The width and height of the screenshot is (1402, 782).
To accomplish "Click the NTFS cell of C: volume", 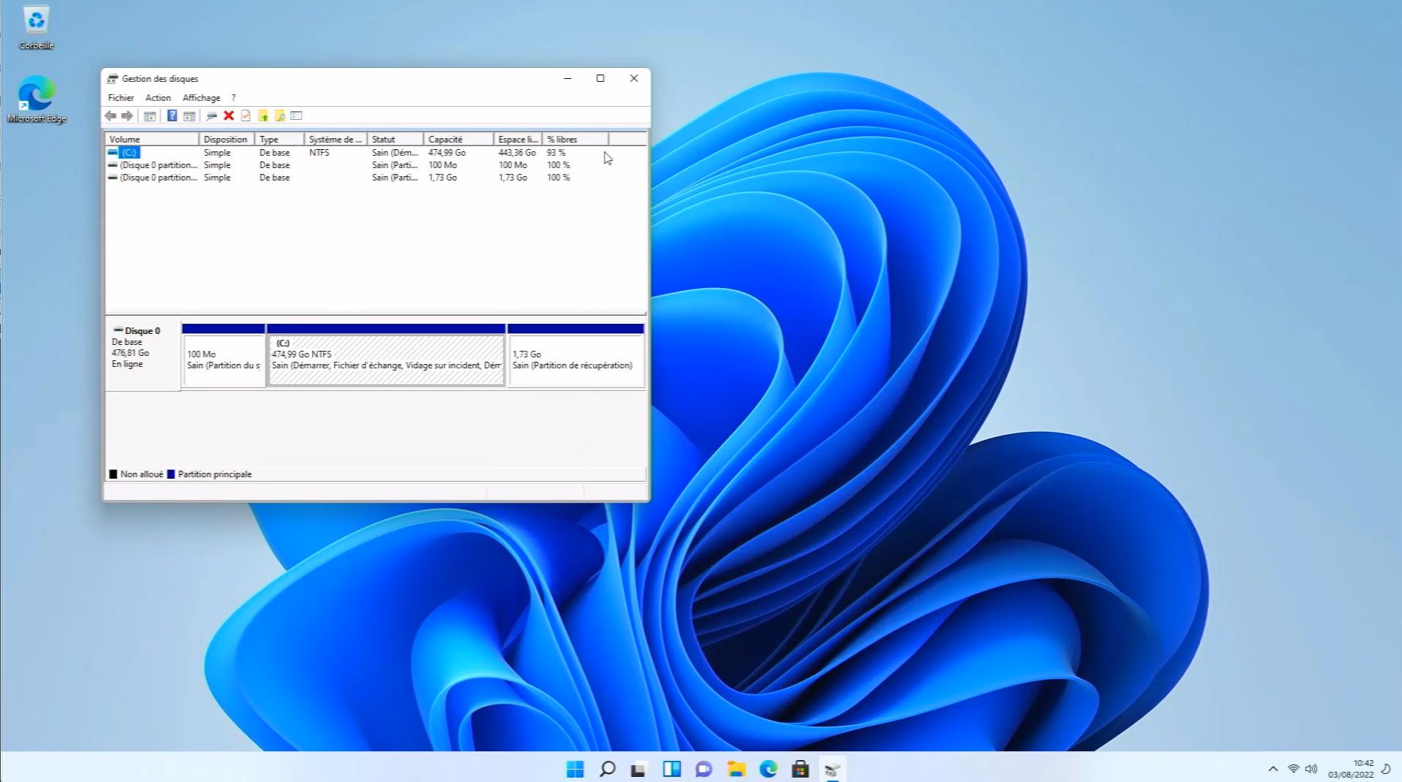I will coord(319,152).
